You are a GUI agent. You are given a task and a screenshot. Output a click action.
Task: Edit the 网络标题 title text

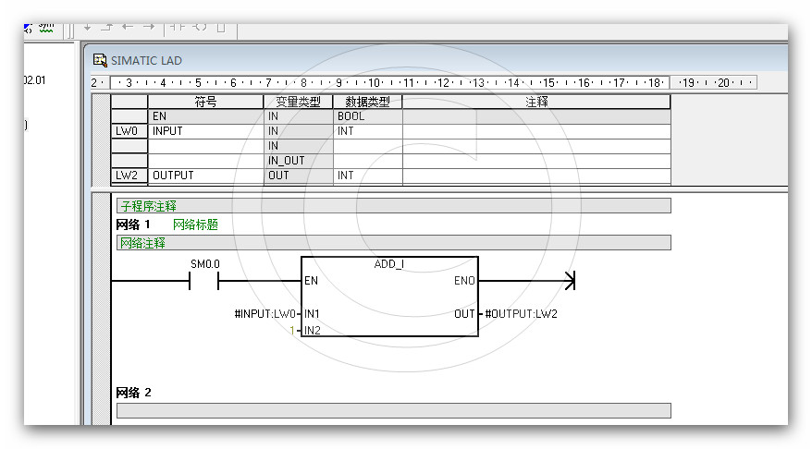click(195, 224)
